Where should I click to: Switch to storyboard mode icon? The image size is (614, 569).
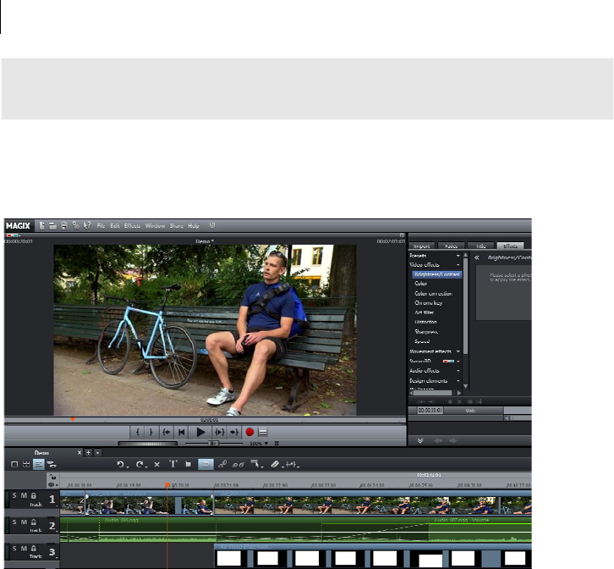(14, 464)
